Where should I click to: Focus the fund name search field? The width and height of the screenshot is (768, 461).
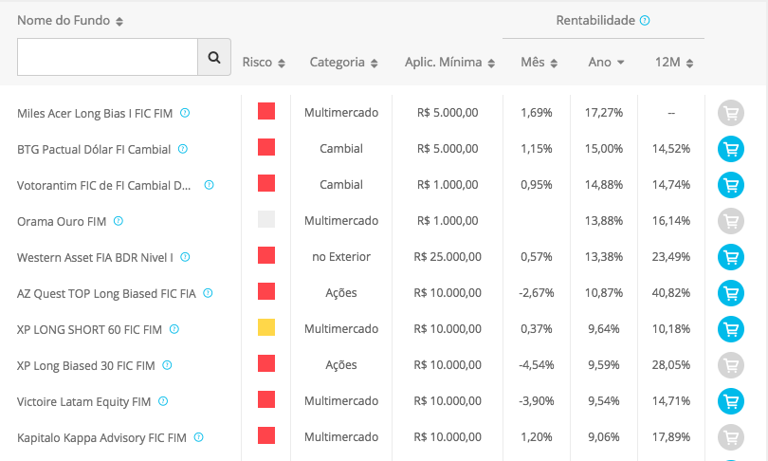[x=107, y=57]
